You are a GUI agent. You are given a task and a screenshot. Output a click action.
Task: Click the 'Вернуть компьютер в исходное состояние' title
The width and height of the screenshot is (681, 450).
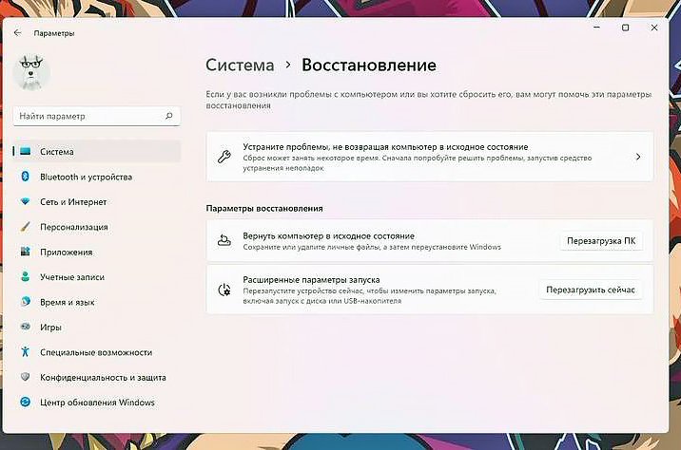328,235
